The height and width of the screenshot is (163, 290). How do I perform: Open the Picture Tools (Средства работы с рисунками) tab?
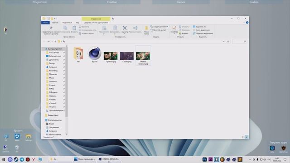tap(96, 23)
